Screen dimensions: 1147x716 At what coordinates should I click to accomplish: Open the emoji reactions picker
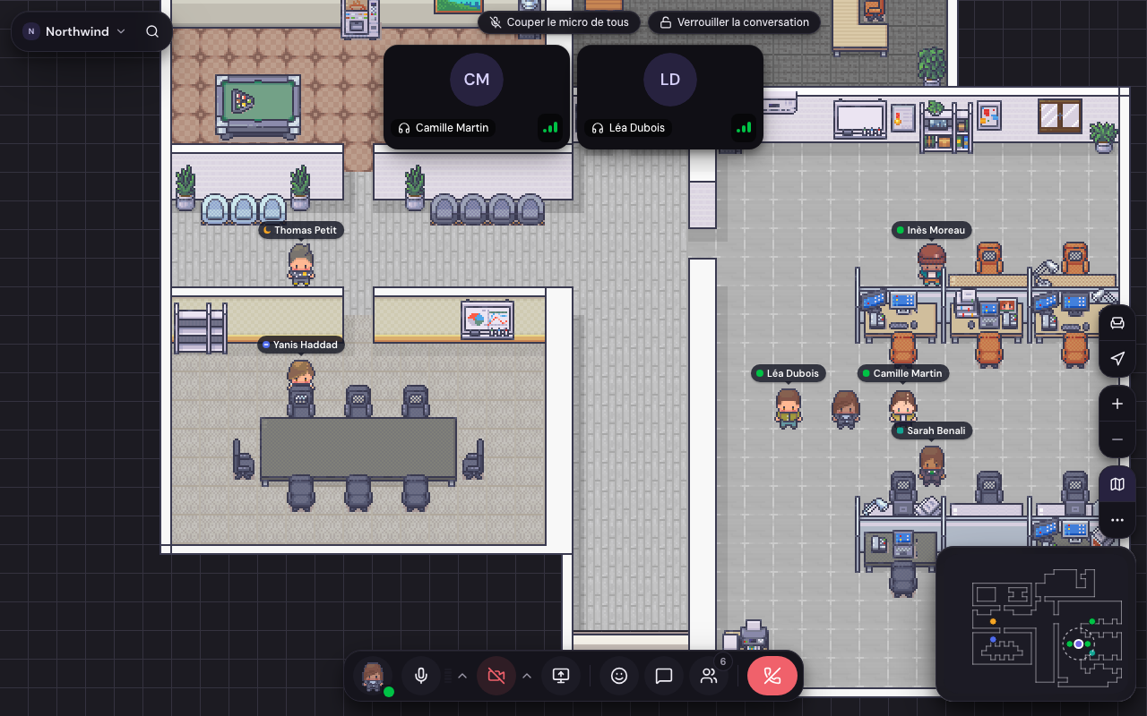coord(619,676)
